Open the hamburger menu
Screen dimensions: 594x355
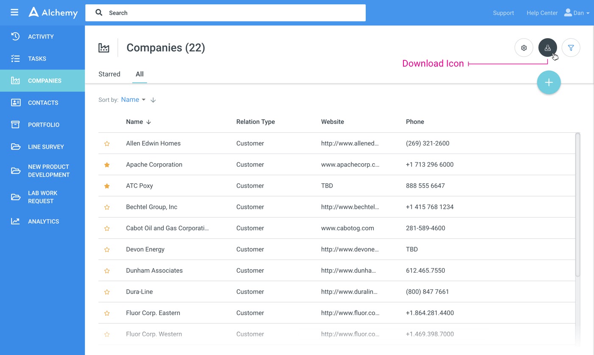[14, 13]
